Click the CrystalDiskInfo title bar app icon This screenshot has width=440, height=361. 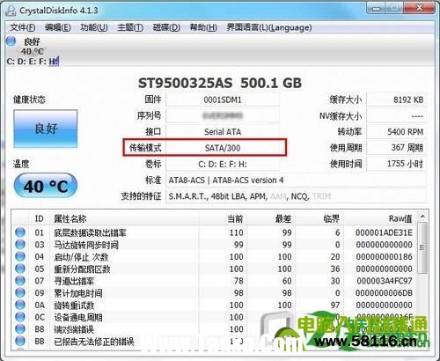point(11,11)
